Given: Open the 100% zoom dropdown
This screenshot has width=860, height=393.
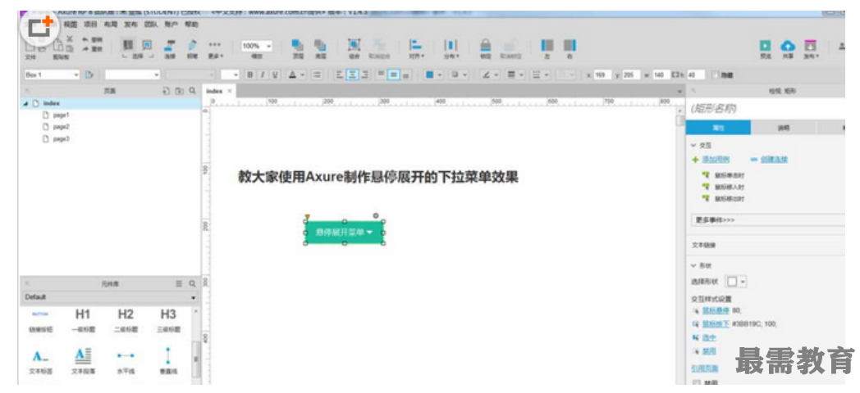Looking at the screenshot, I should coord(257,46).
